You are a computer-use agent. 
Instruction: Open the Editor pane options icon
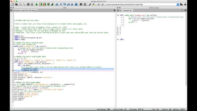coord(115,10)
